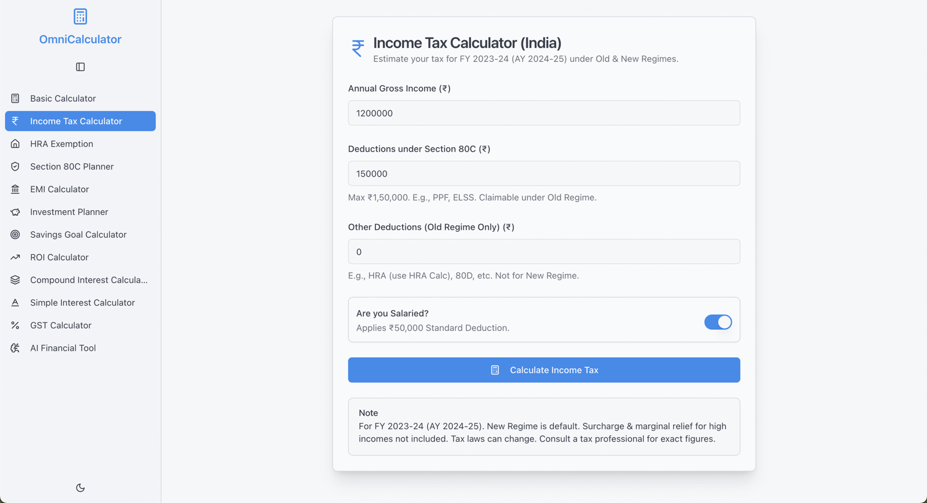Click the Investment Planner piggy bank icon

(15, 212)
